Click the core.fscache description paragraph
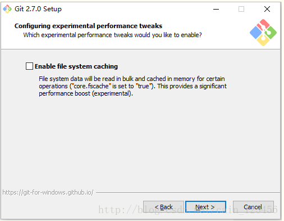This screenshot has width=284, height=221. (132, 86)
